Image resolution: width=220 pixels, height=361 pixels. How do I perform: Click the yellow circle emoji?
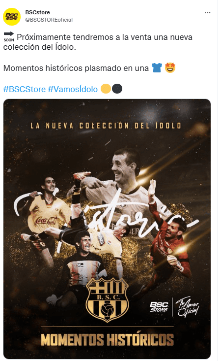coord(106,89)
